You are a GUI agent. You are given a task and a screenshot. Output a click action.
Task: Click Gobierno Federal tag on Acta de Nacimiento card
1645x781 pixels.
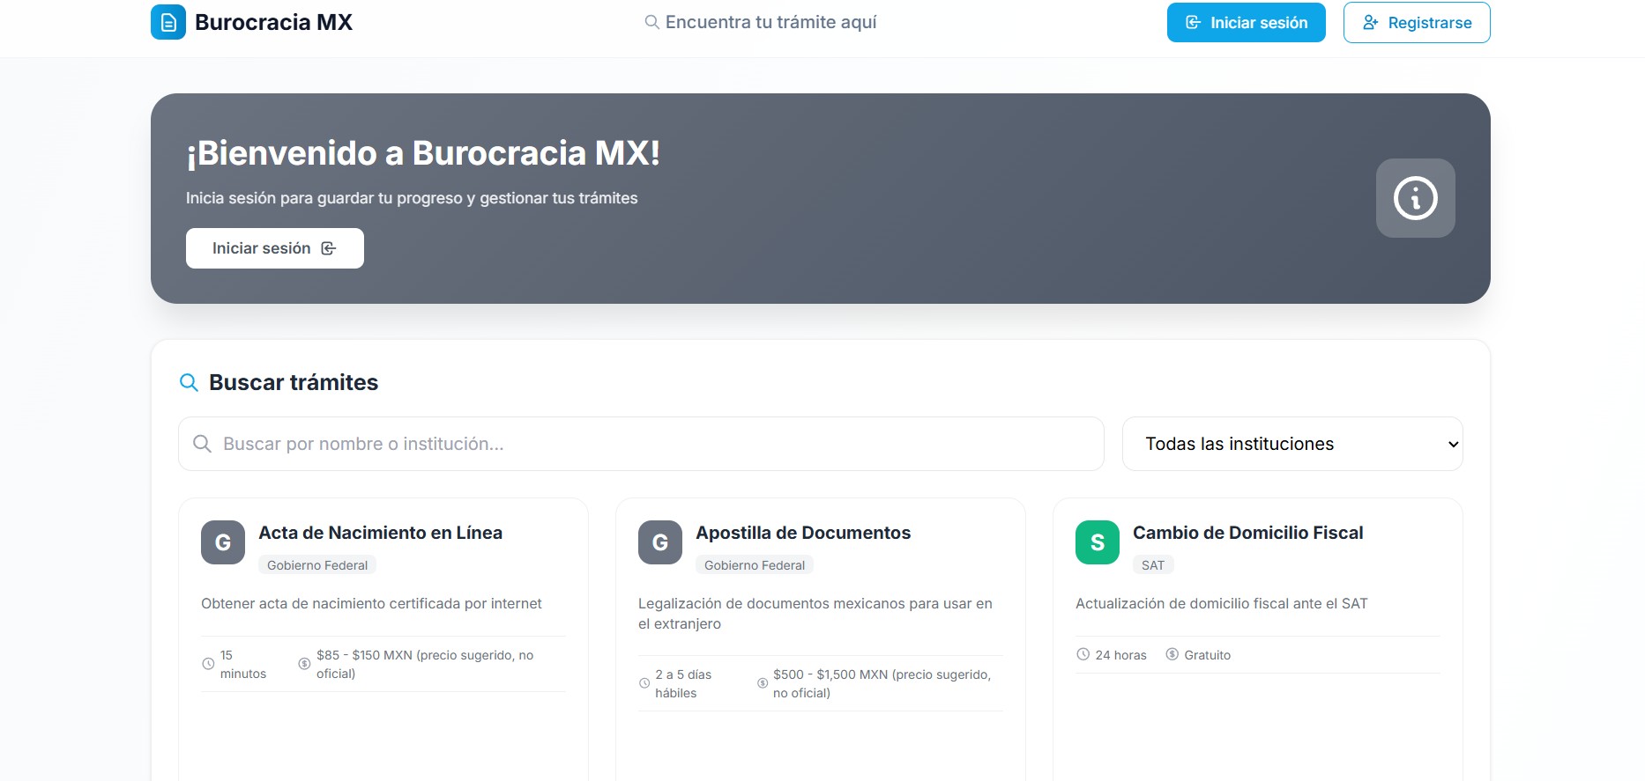tap(317, 565)
